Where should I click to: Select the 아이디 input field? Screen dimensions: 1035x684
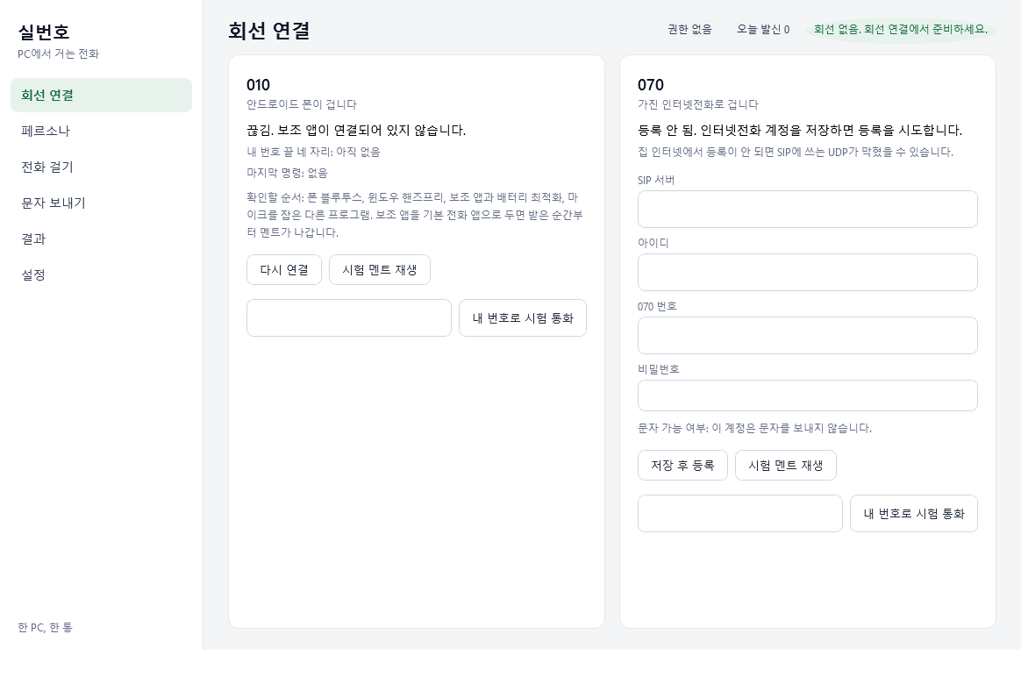point(807,272)
